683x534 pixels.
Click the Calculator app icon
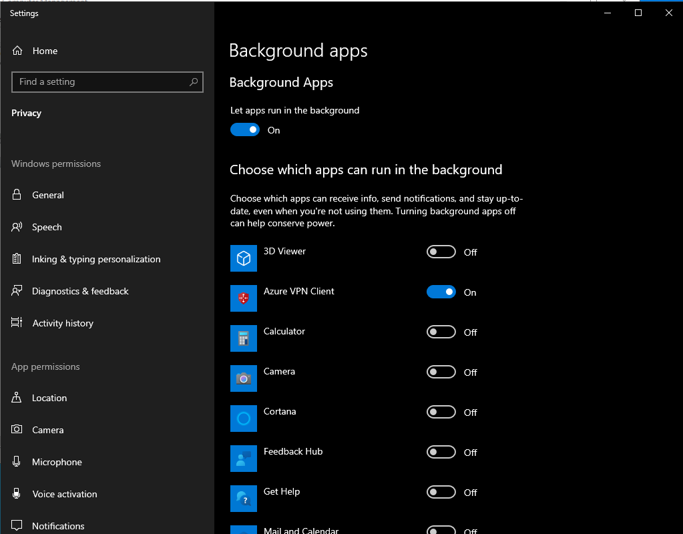pyautogui.click(x=244, y=338)
